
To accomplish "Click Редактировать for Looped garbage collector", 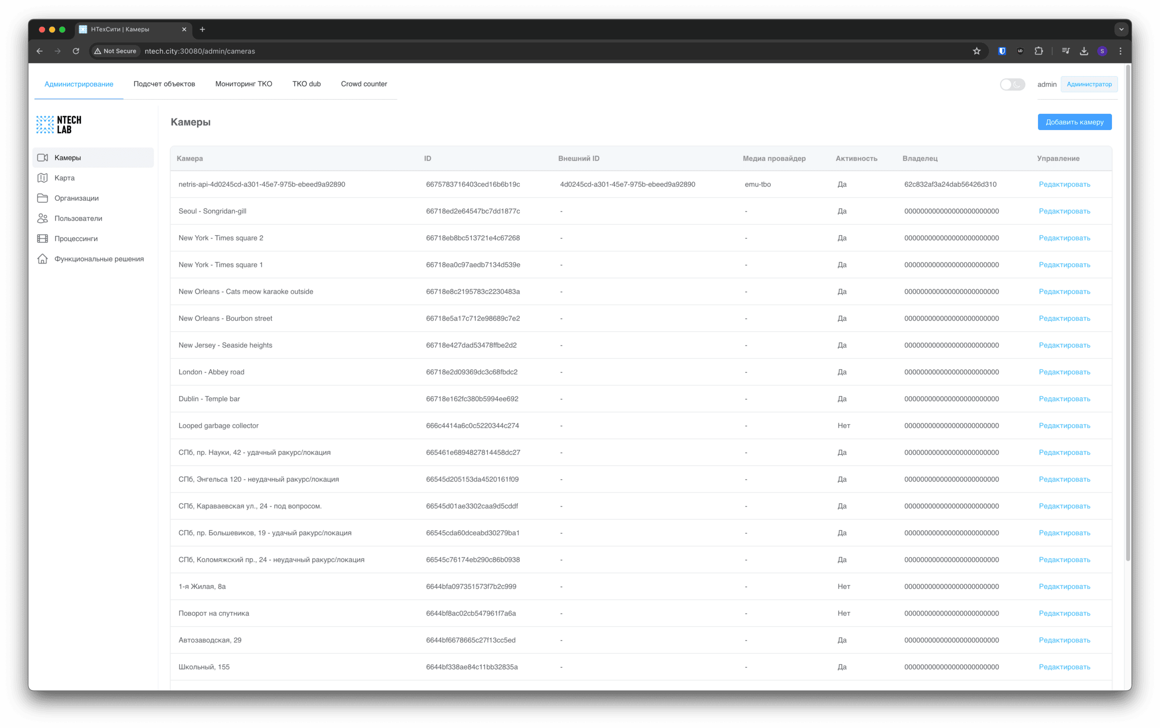I will pos(1064,426).
